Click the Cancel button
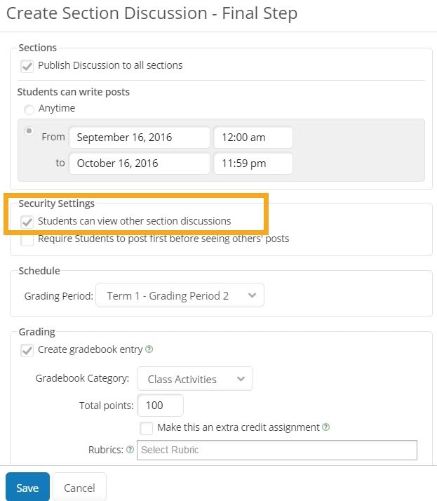This screenshot has height=501, width=437. click(79, 488)
